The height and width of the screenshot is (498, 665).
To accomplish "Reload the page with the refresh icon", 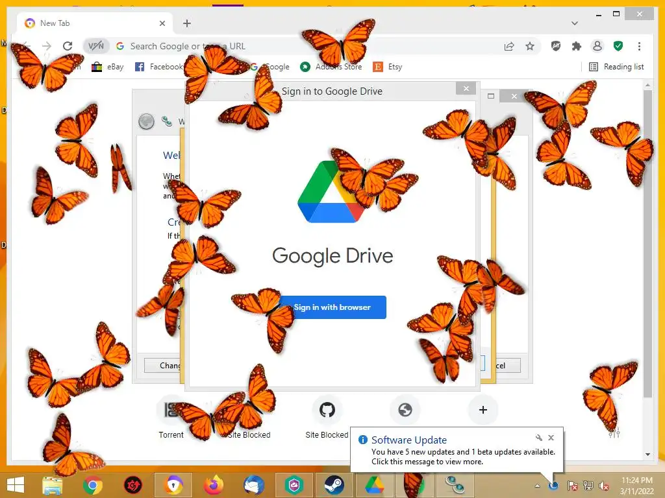I will tap(68, 46).
